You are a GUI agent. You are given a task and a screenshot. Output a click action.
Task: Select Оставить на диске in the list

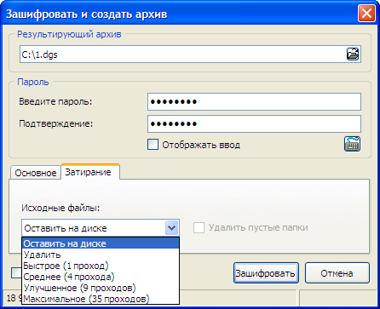[x=101, y=243]
